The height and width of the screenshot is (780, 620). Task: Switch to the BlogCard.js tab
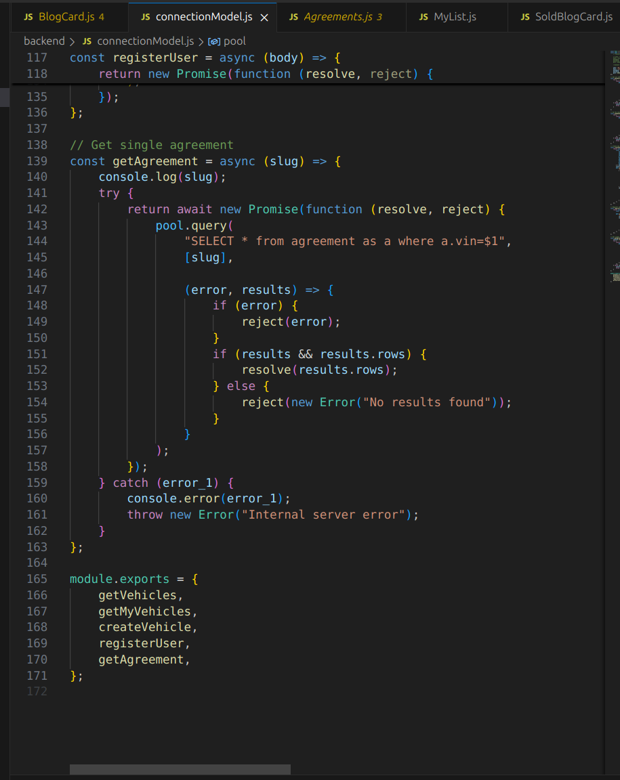point(66,17)
